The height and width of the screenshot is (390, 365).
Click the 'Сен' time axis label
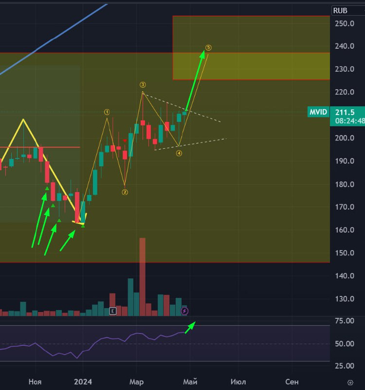point(292,382)
